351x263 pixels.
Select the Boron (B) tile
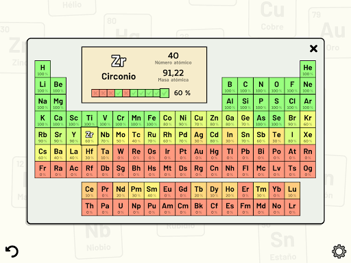[x=230, y=86]
